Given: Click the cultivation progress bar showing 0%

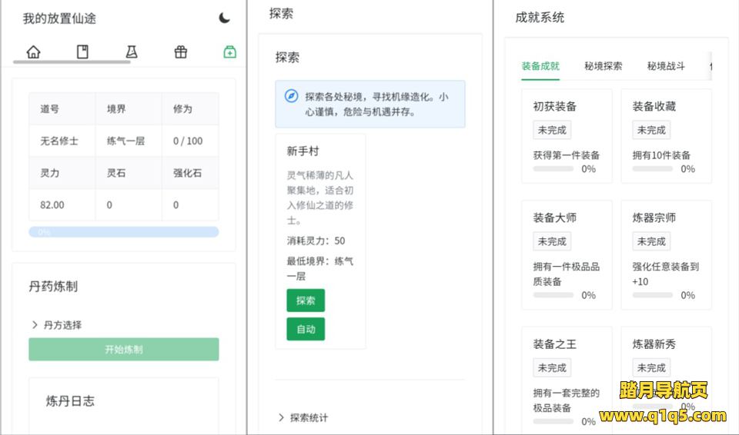Looking at the screenshot, I should pyautogui.click(x=123, y=231).
